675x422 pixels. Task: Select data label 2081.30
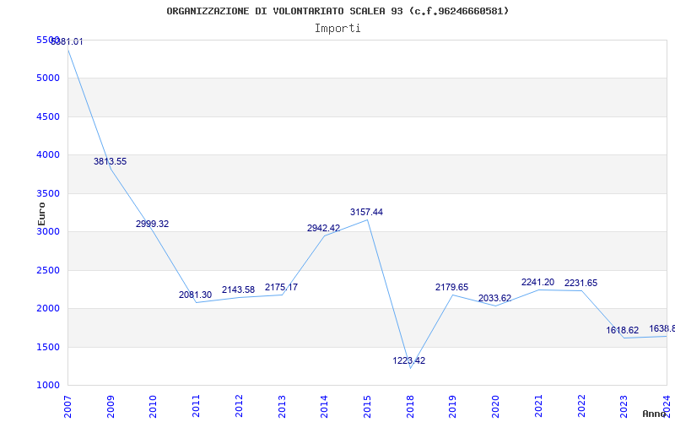196,295
